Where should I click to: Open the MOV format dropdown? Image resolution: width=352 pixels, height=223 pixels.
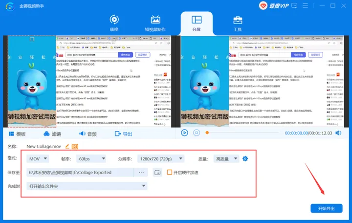(38, 158)
